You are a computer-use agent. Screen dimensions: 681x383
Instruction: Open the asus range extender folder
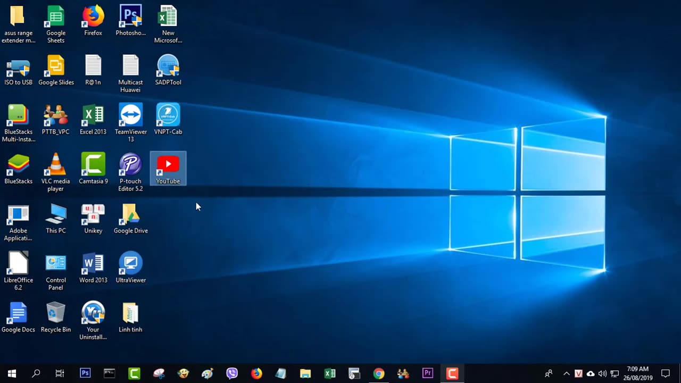point(18,24)
